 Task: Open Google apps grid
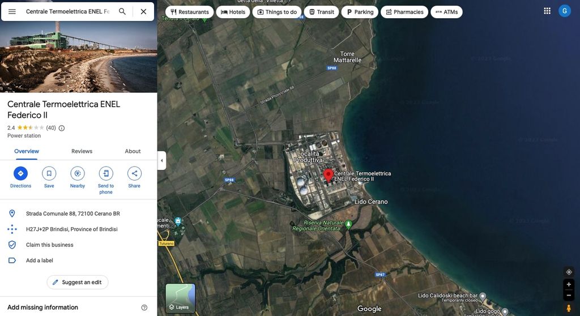[x=547, y=11]
